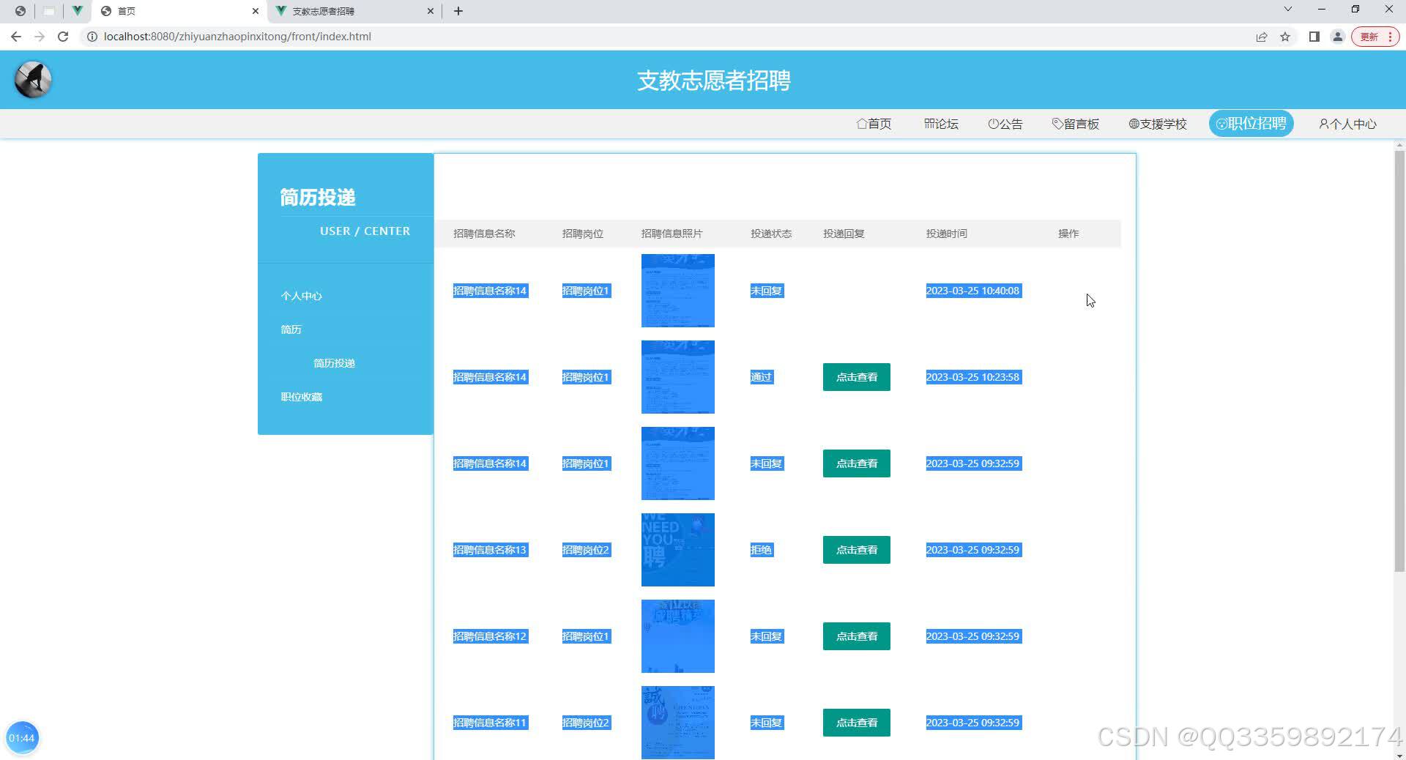Click the page vertical scrollbar
Image resolution: width=1406 pixels, height=760 pixels.
[1399, 360]
